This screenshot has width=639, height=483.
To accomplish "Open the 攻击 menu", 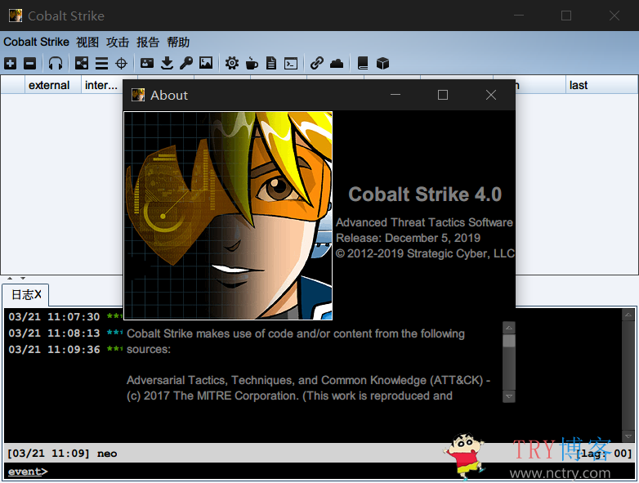I will pos(118,42).
